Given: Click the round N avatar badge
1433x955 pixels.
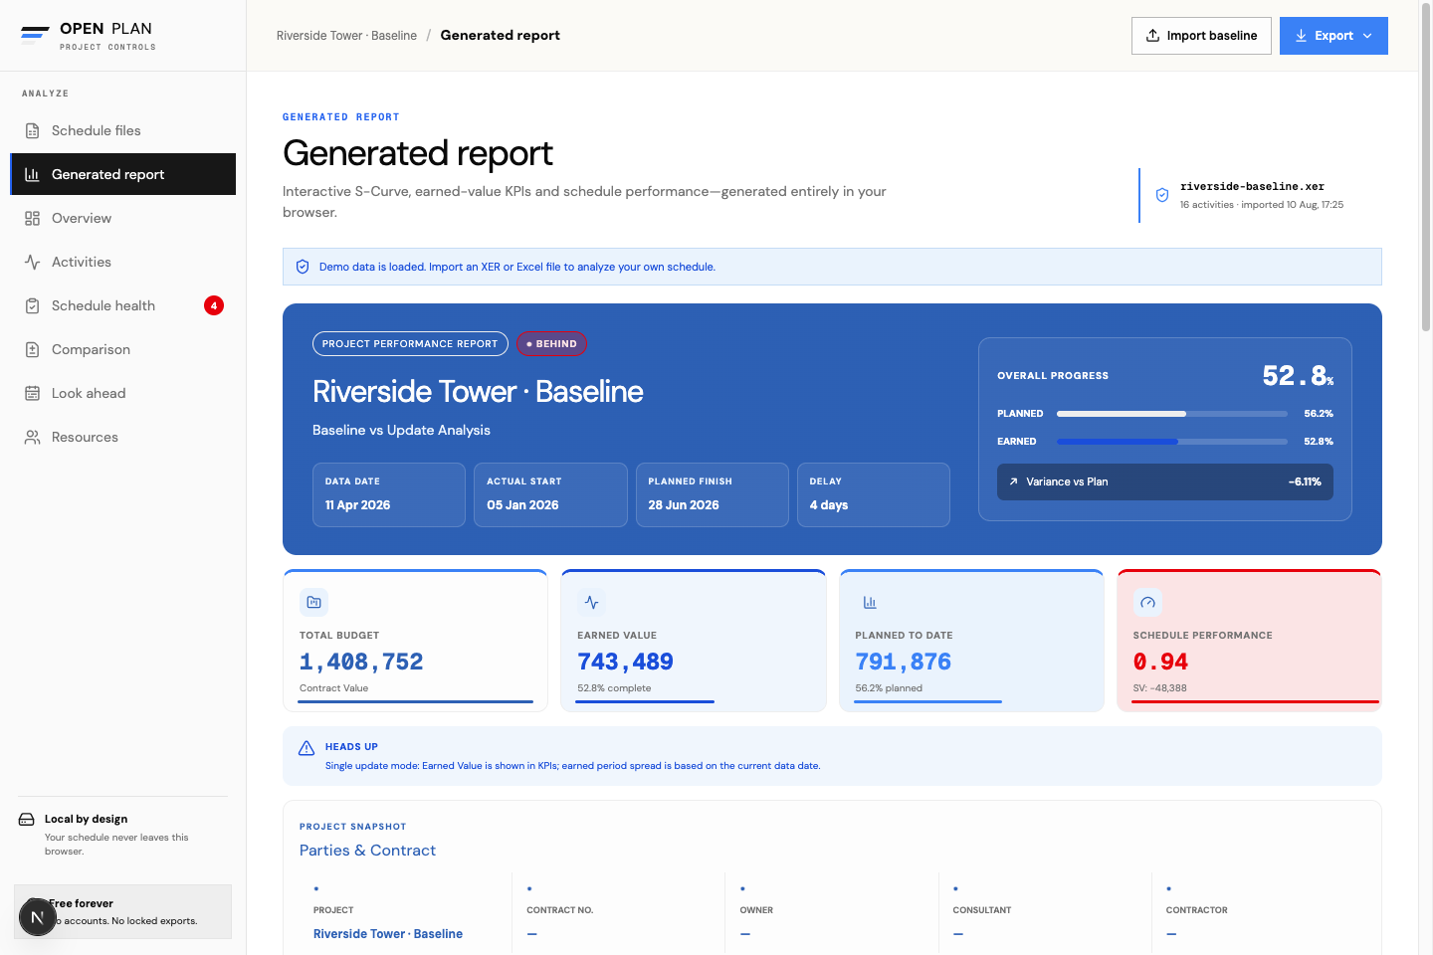Looking at the screenshot, I should 38,917.
